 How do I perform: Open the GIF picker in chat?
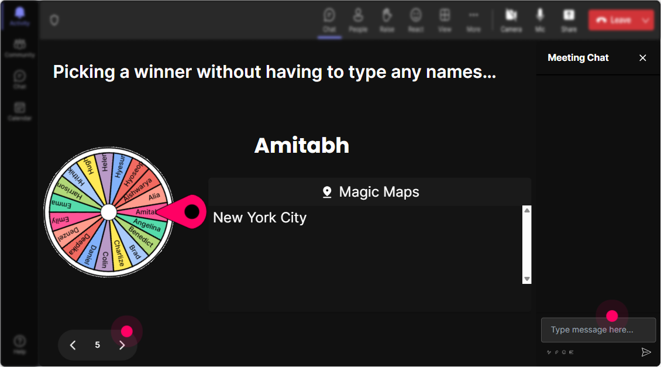(x=571, y=352)
